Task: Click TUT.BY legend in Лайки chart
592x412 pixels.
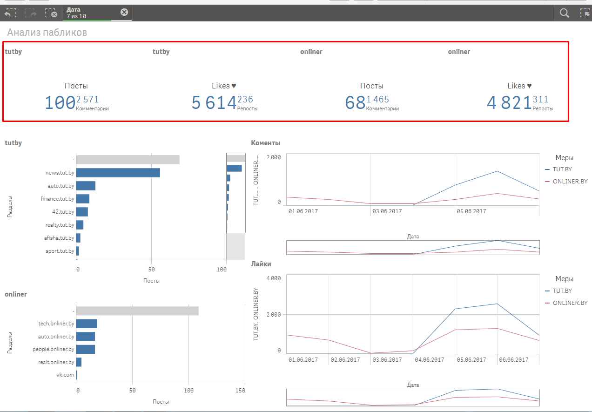Action: tap(562, 291)
